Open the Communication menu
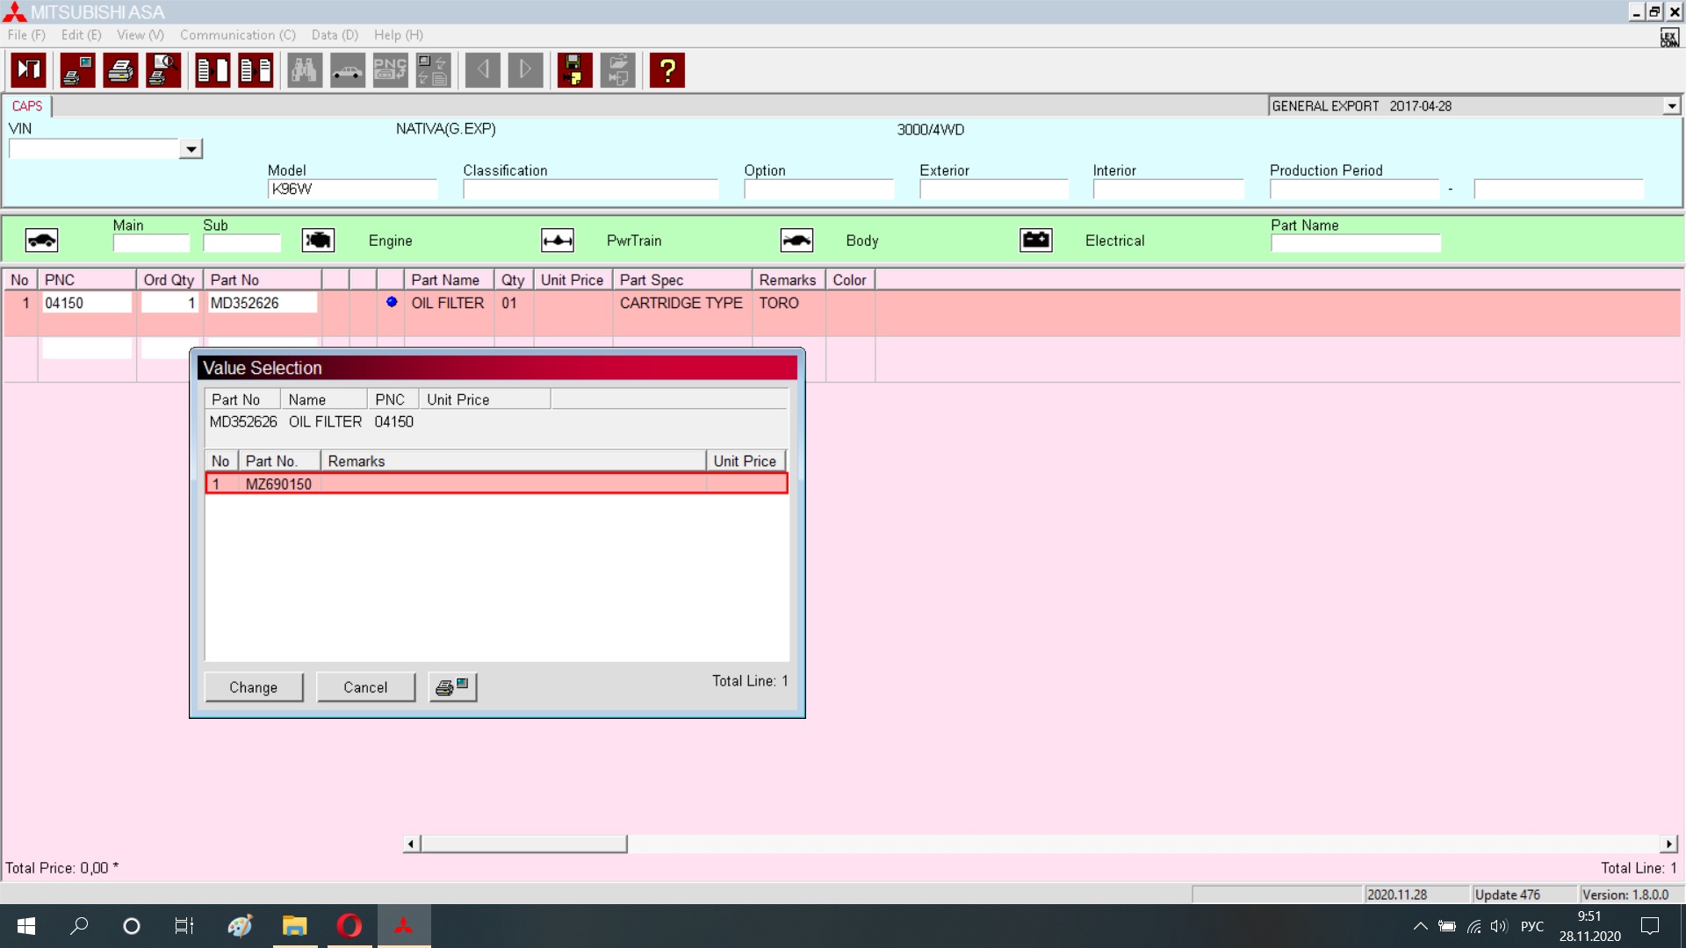 click(x=237, y=35)
